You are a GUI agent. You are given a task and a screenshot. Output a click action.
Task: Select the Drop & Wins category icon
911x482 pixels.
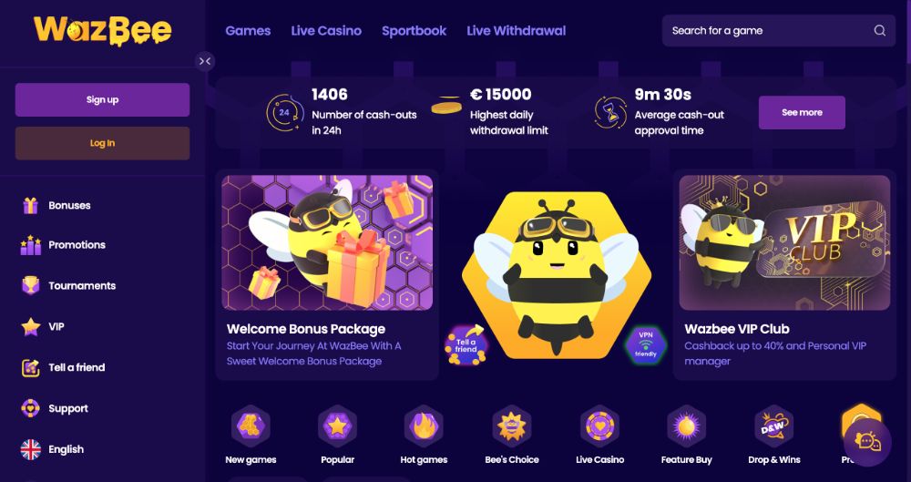(773, 426)
